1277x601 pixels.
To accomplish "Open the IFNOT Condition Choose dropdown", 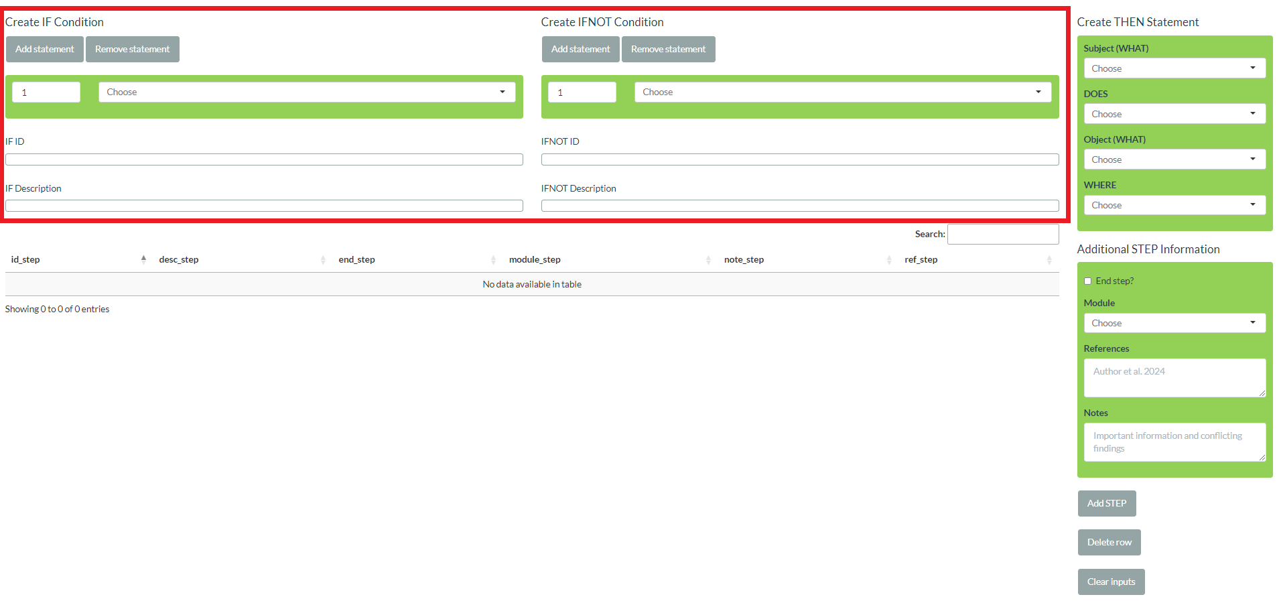I will point(842,92).
